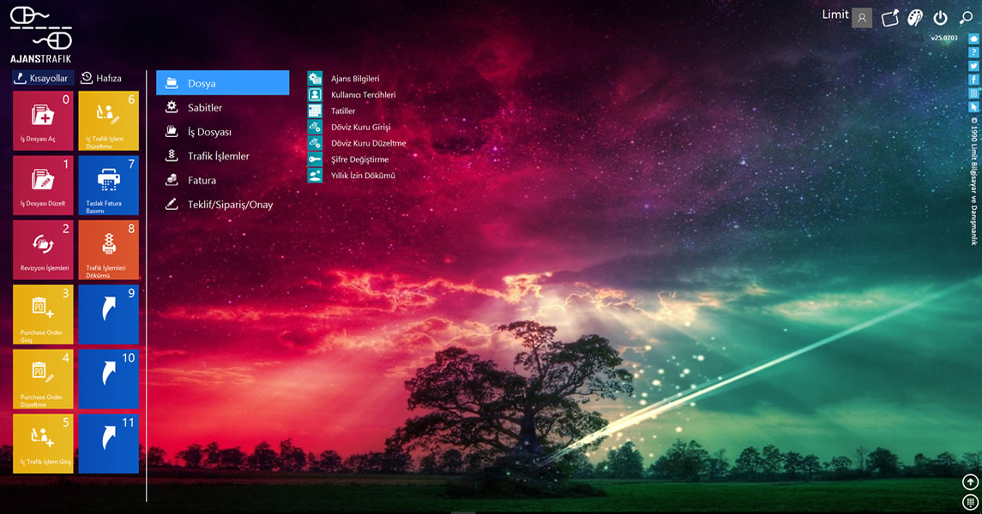
Task: Click the Limit user profile avatar
Action: (x=862, y=18)
